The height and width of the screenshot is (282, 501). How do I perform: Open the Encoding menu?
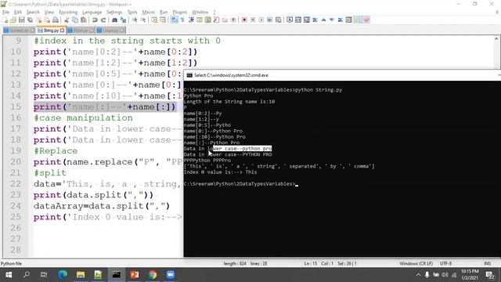(68, 13)
